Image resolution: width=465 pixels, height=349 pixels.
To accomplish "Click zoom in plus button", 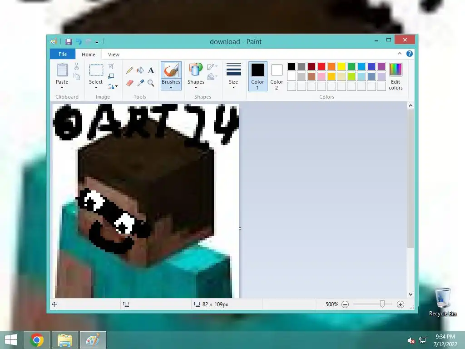I will pos(401,304).
